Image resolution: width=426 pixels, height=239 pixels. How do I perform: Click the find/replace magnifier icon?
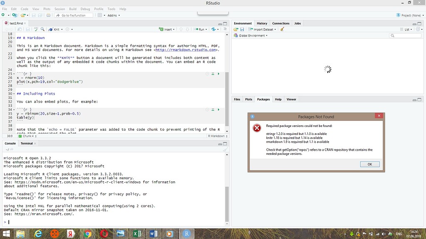(x=42, y=29)
